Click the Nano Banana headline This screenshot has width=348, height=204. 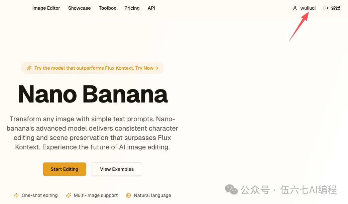(93, 94)
